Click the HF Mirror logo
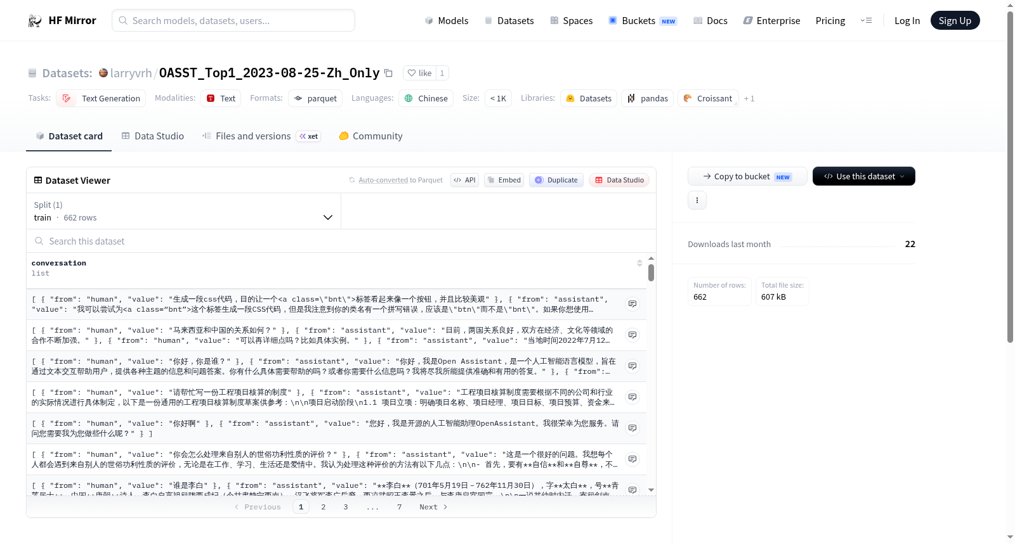1015x543 pixels. 62,20
